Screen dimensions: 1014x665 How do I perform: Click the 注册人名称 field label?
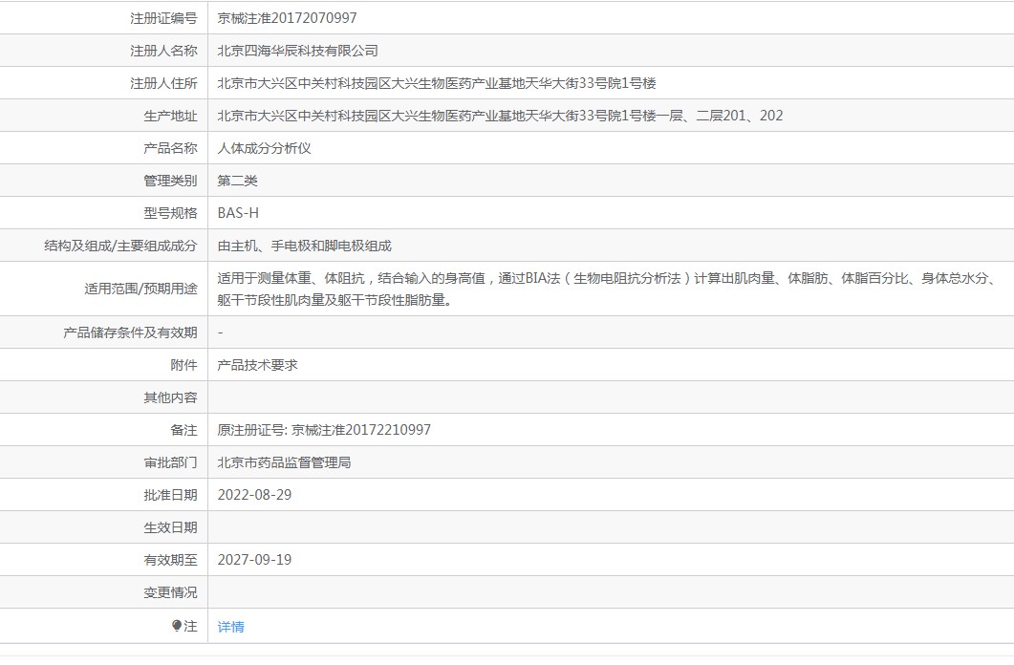[163, 51]
